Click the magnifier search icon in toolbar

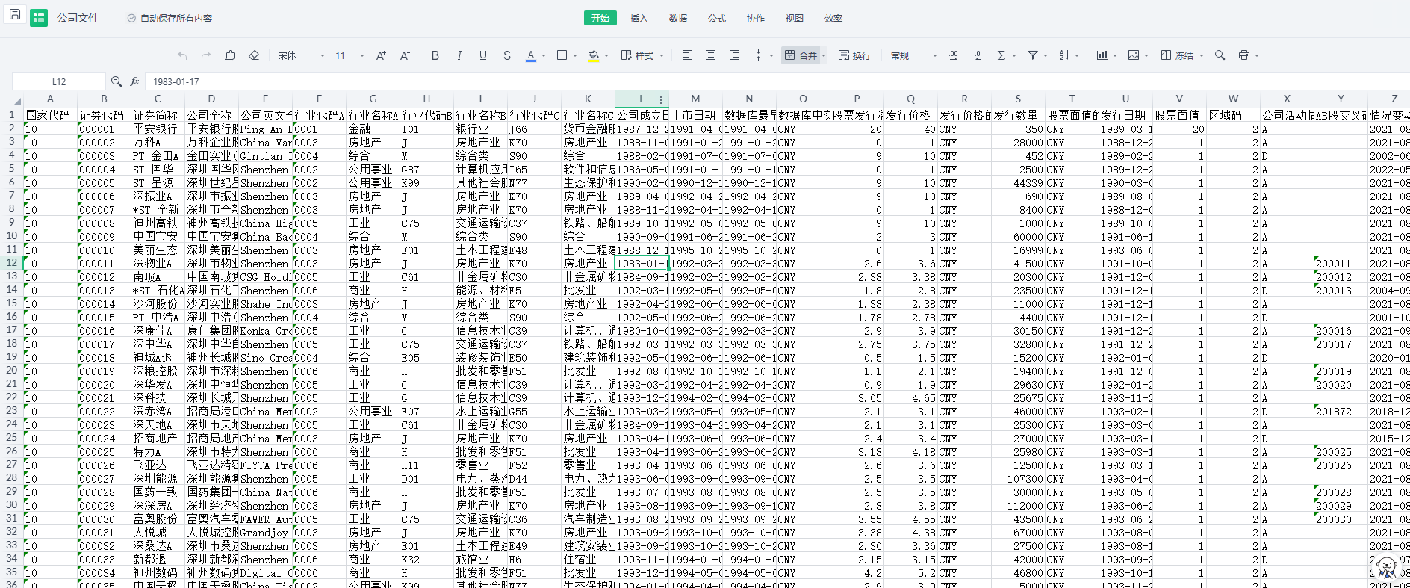1220,55
